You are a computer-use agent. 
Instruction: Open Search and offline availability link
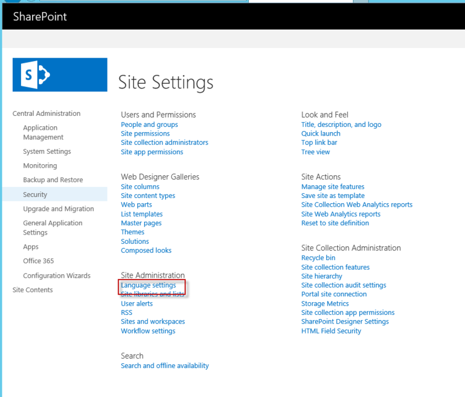click(x=165, y=366)
